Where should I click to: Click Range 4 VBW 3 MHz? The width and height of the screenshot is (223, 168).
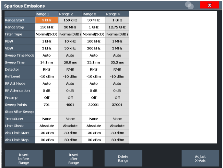point(117,48)
